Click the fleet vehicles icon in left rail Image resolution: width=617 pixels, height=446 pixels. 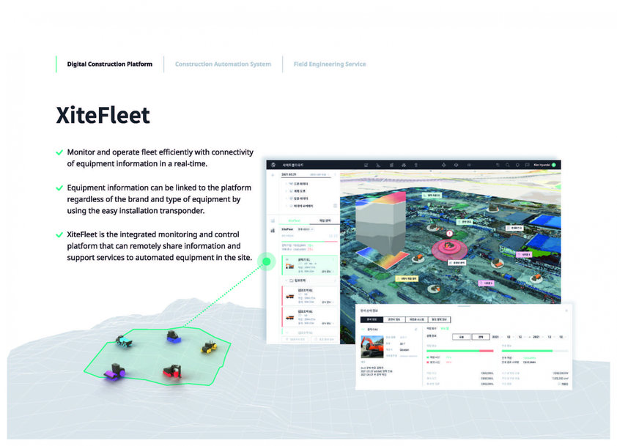(x=273, y=231)
